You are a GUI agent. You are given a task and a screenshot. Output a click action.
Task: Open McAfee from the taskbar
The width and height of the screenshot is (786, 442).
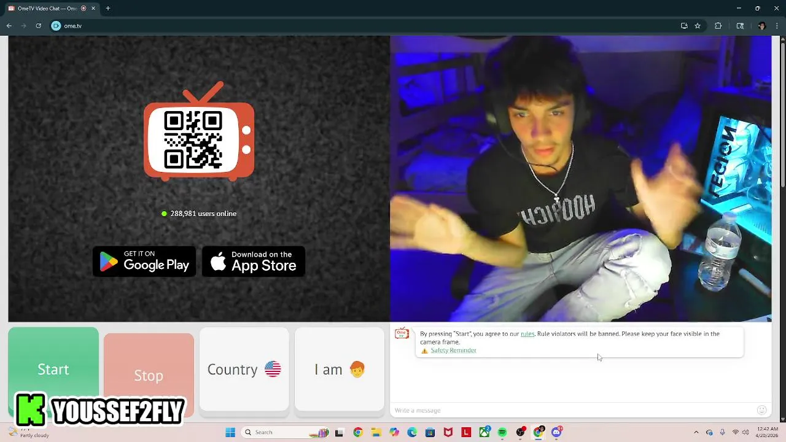click(x=448, y=432)
